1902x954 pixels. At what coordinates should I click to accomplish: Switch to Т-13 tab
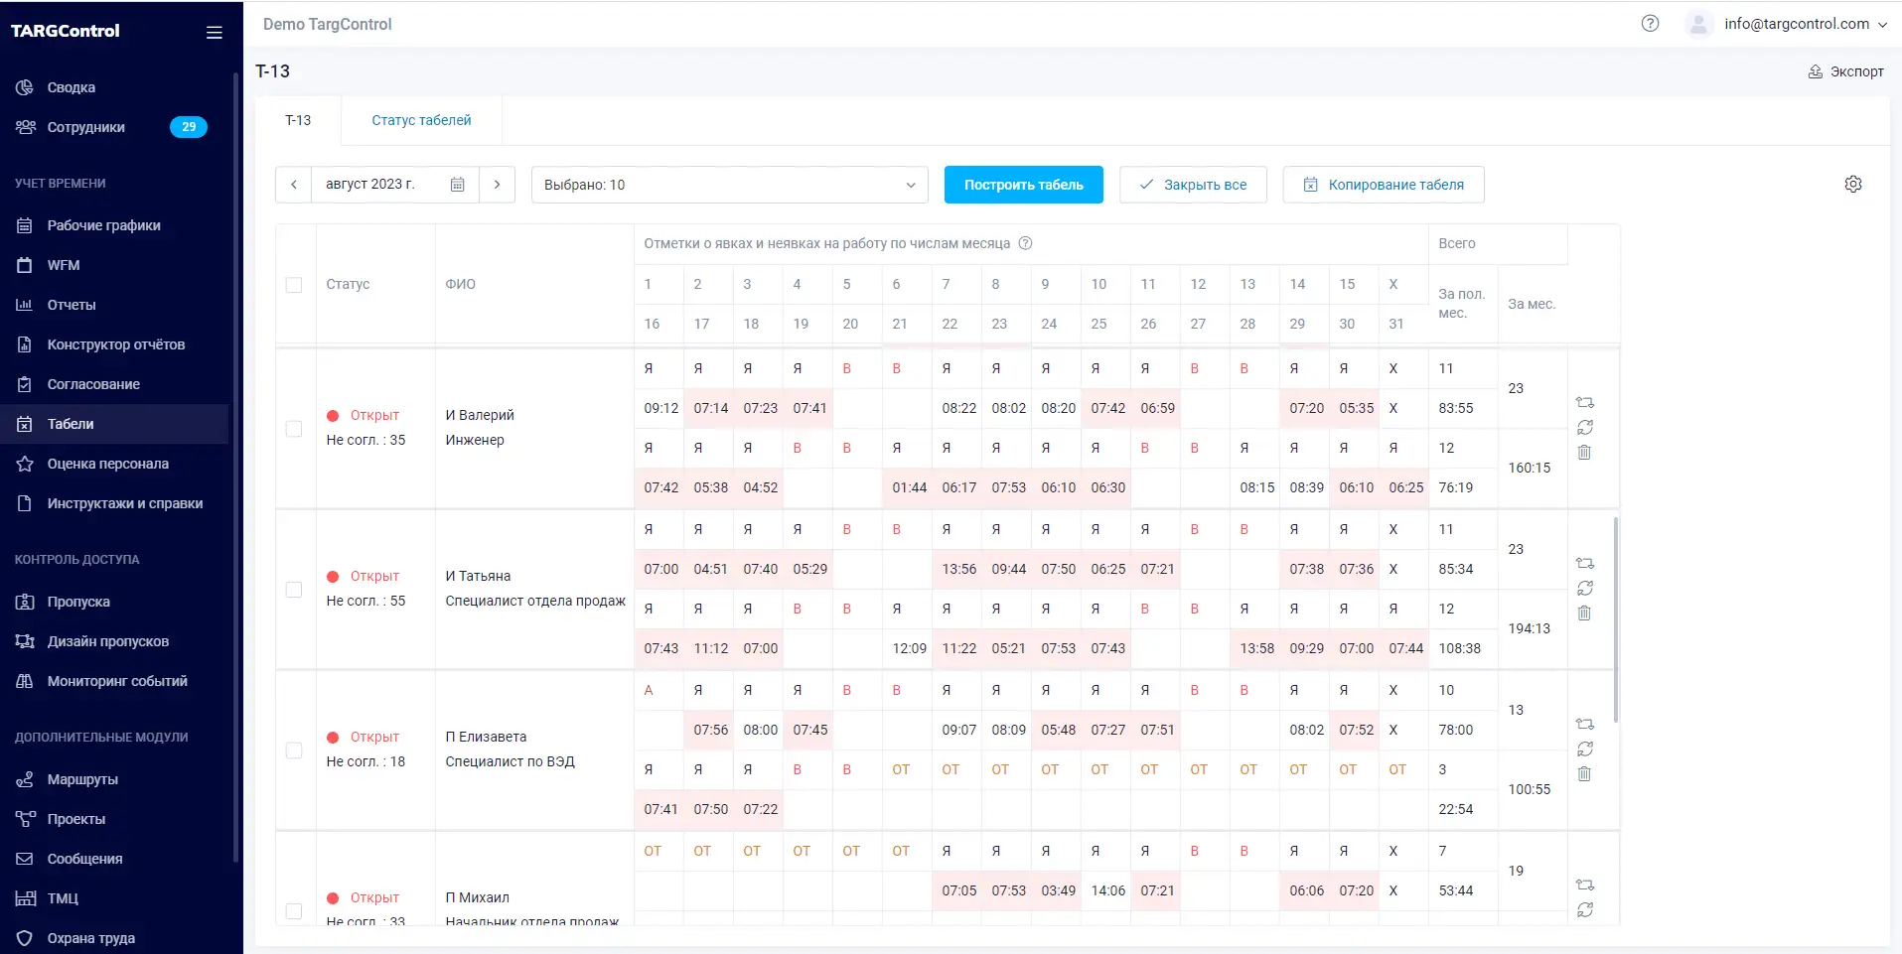click(x=298, y=120)
